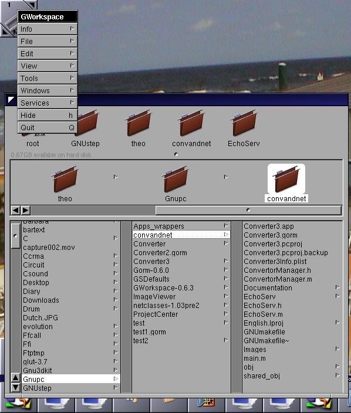Select Converter3.pcproj.backup file
This screenshot has width=351, height=413.
click(292, 253)
